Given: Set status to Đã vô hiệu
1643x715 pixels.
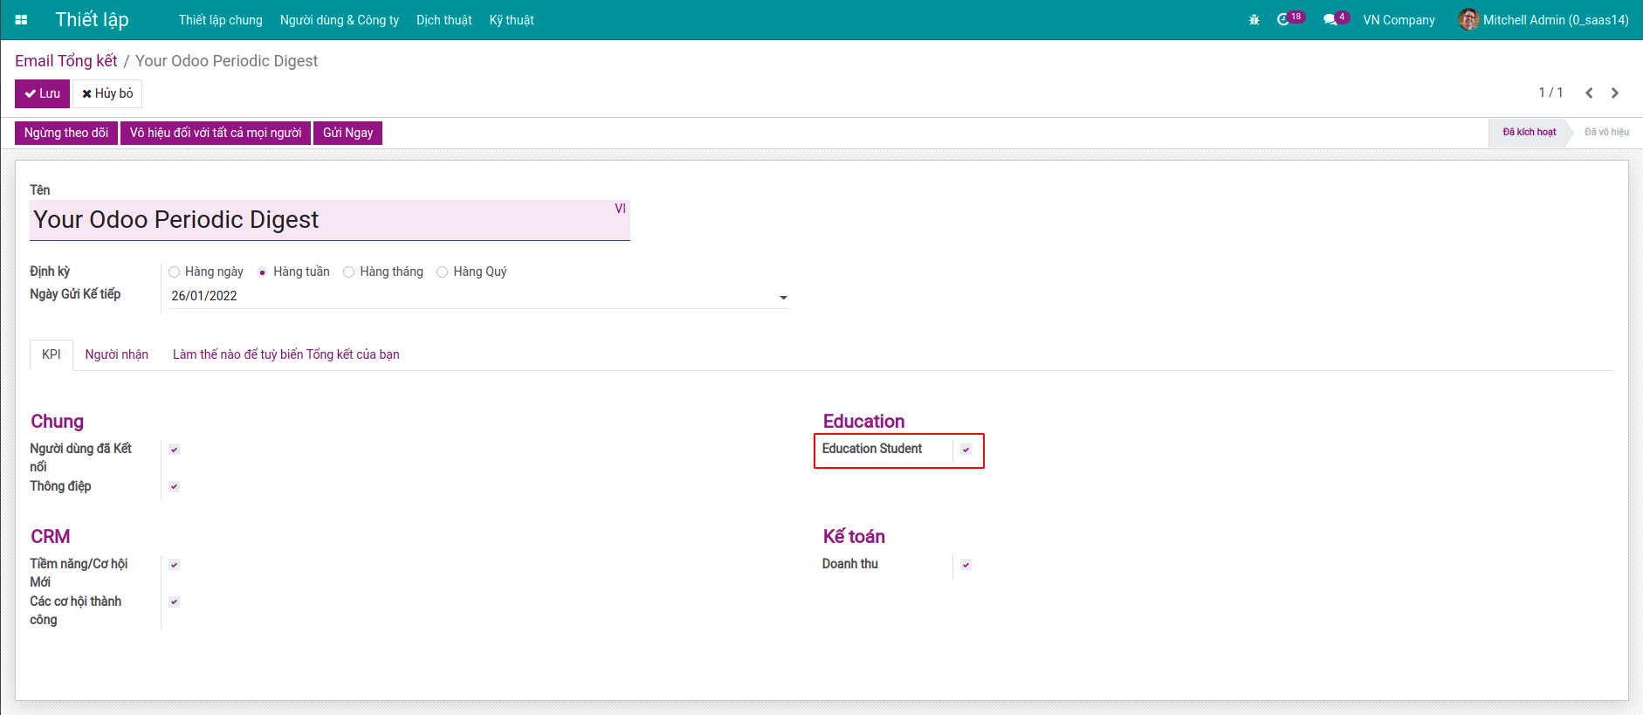Looking at the screenshot, I should pos(1606,132).
